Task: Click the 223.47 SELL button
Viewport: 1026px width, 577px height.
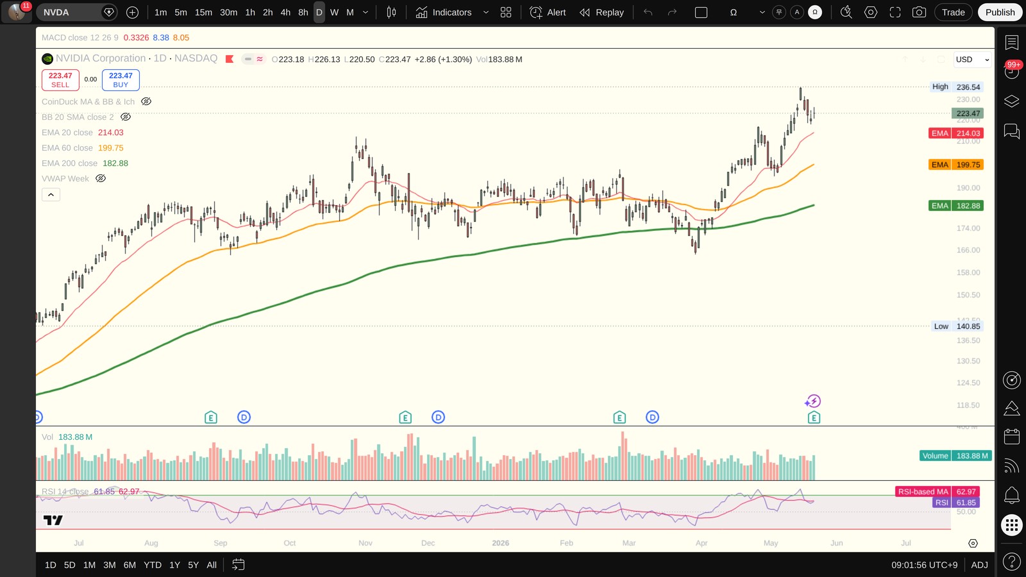Action: tap(60, 79)
